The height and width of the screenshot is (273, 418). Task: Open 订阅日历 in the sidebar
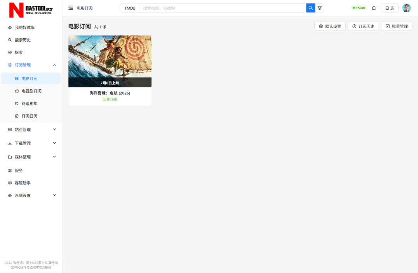coord(31,116)
